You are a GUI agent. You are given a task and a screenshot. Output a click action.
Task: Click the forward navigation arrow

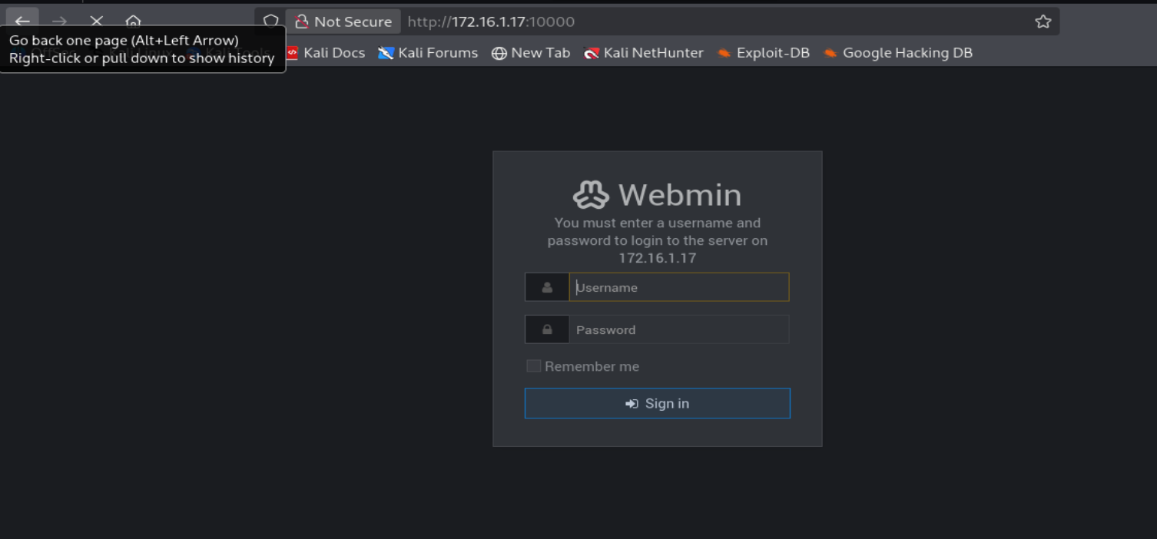[x=59, y=21]
